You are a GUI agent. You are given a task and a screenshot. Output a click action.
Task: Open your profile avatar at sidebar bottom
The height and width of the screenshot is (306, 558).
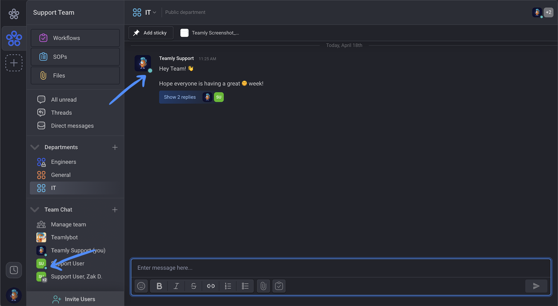tap(14, 295)
